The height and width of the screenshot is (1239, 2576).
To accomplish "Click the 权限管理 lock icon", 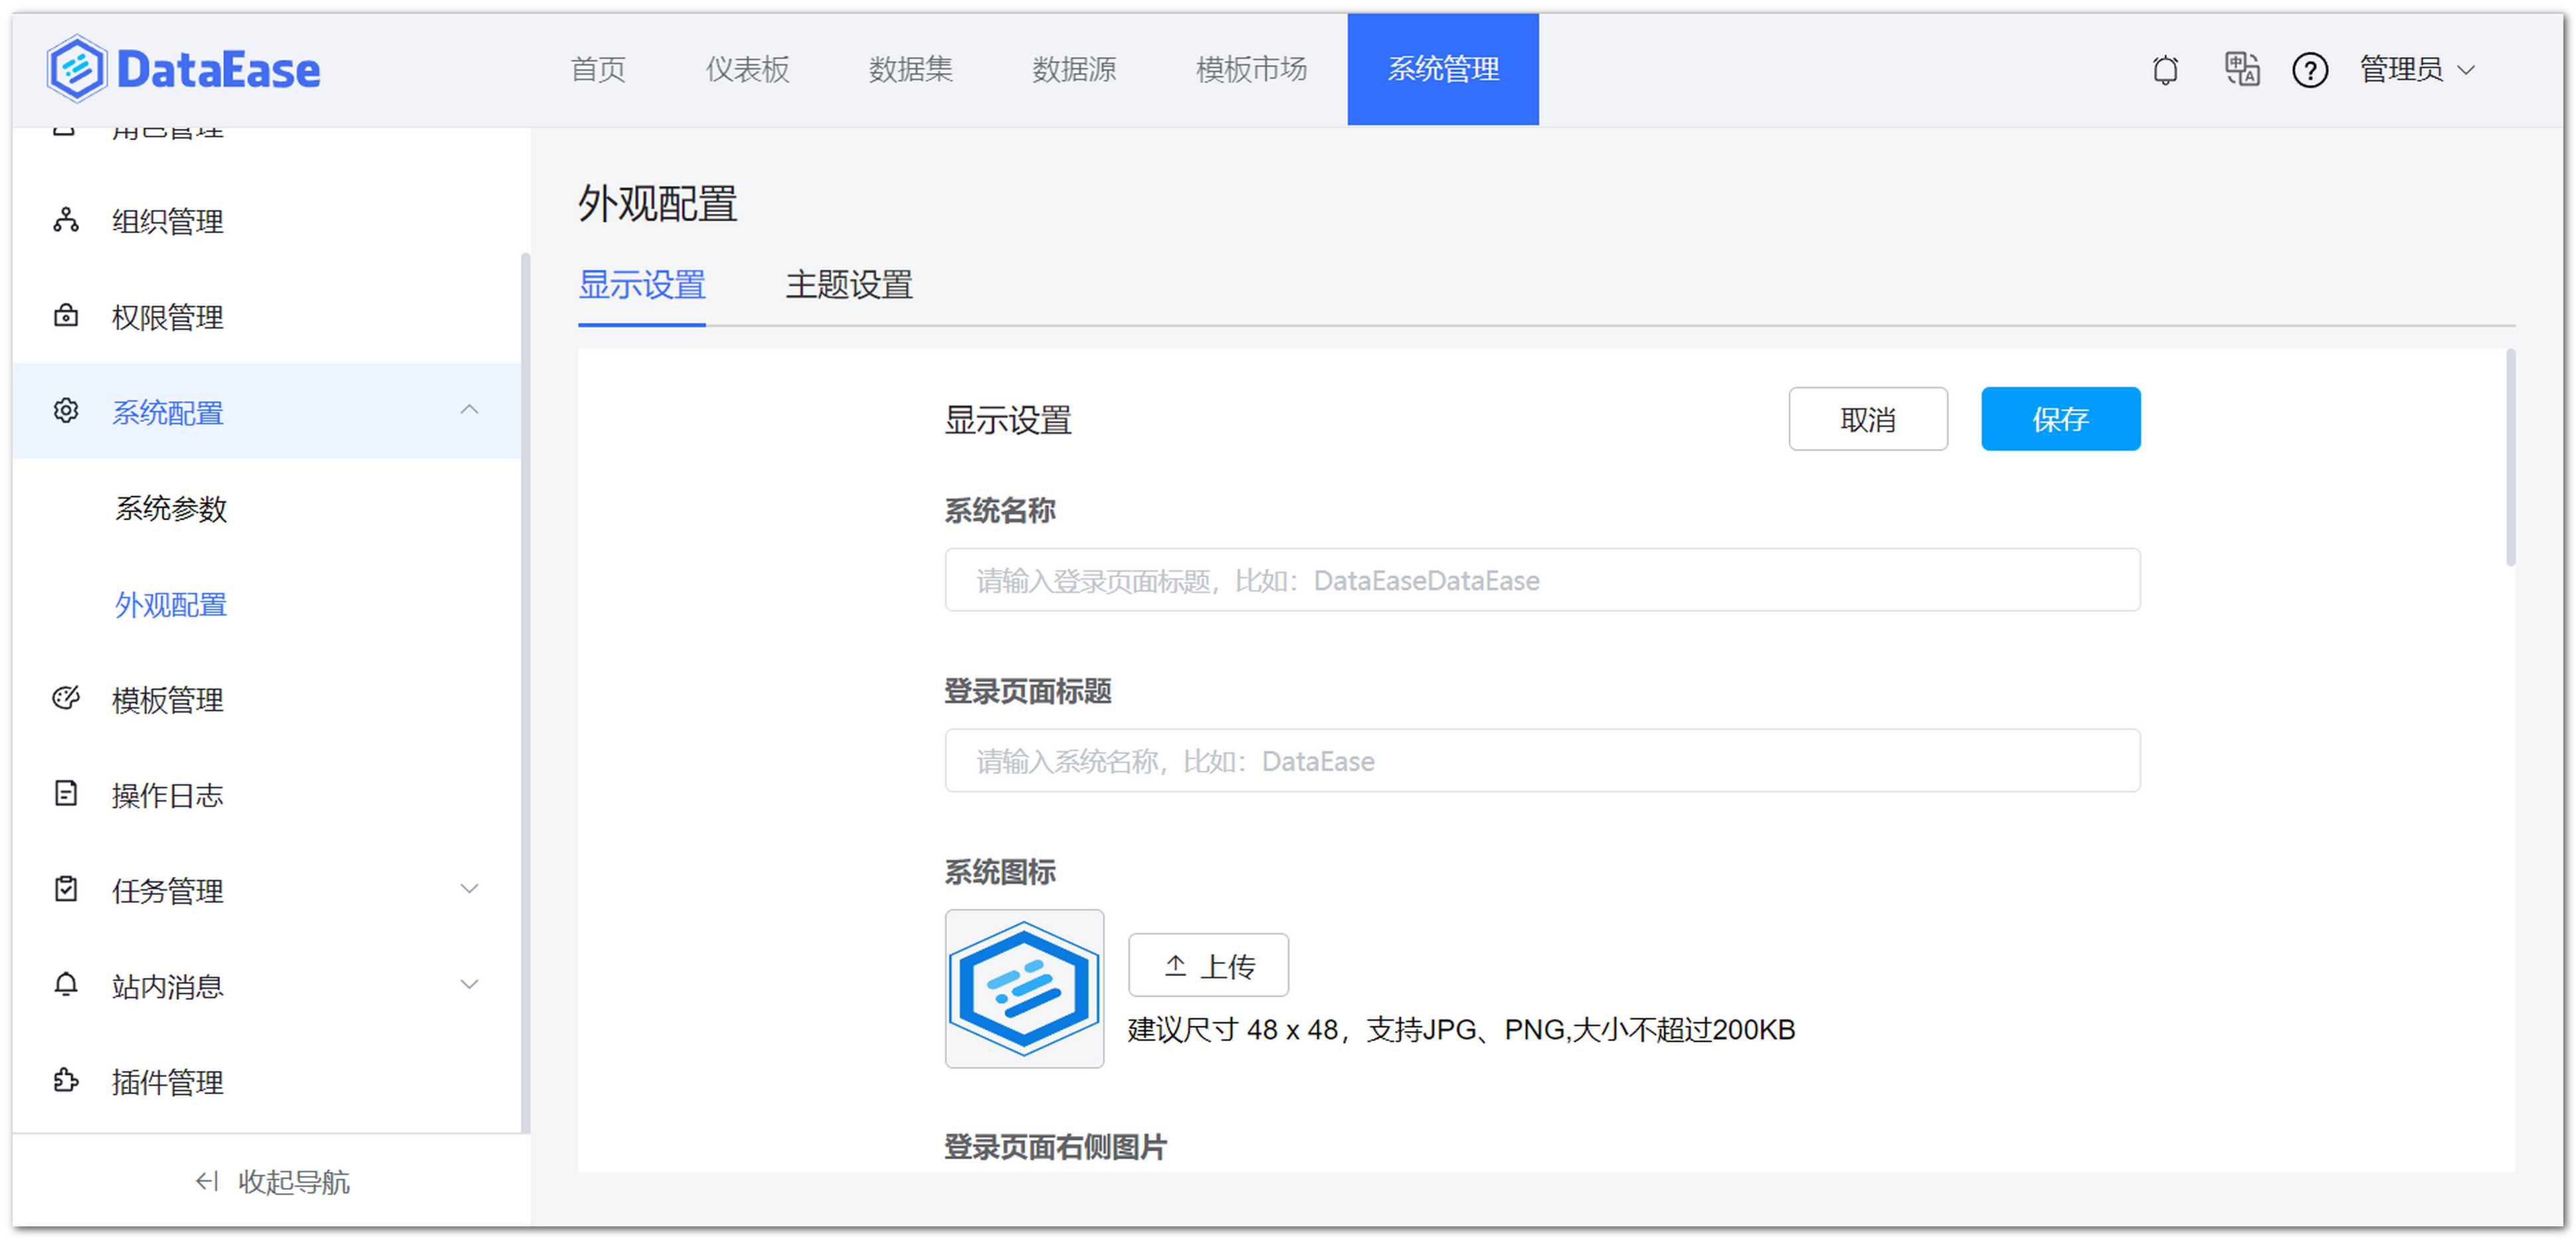I will point(66,316).
